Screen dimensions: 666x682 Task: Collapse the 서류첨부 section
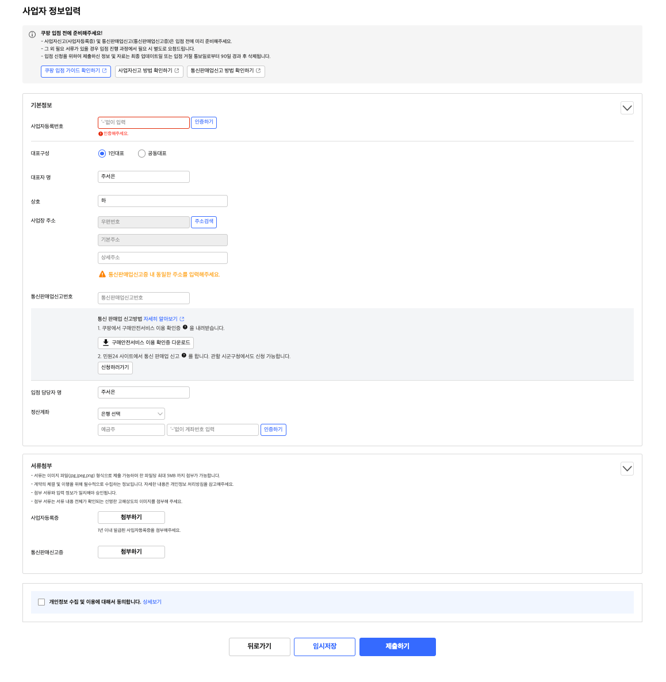(627, 469)
